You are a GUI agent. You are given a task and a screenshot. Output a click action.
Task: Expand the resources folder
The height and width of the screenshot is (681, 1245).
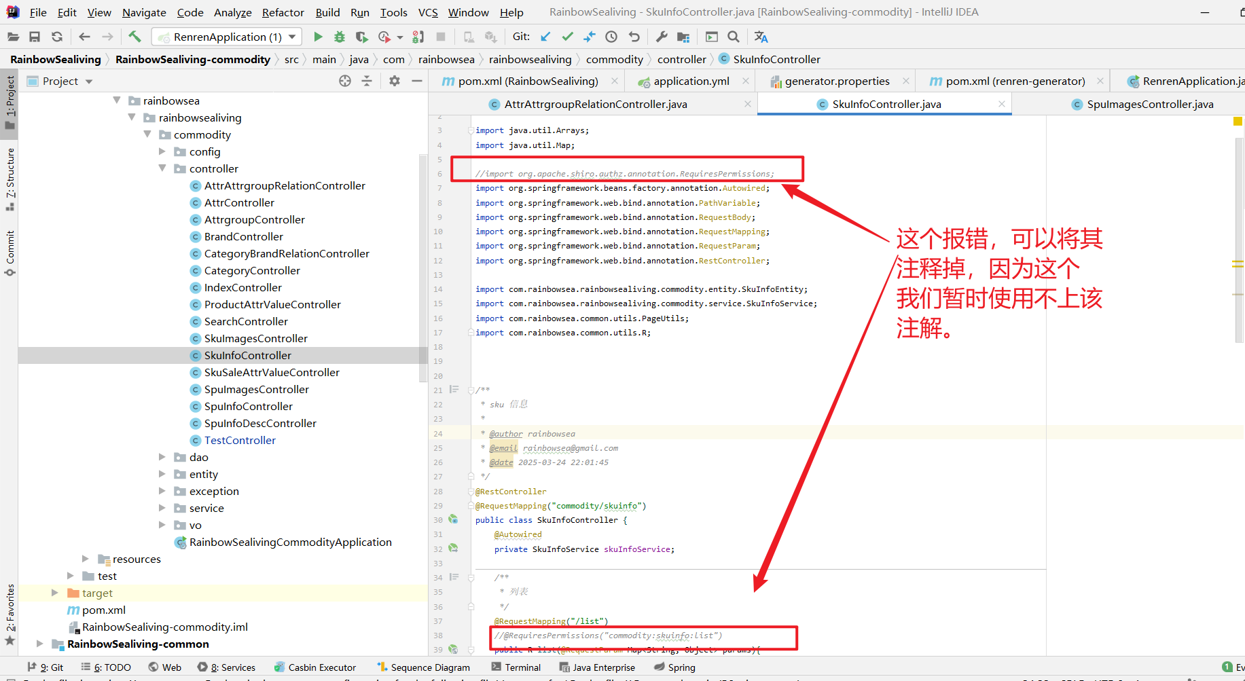point(86,559)
